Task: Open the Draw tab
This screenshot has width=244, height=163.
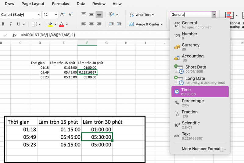Action: 9,4
